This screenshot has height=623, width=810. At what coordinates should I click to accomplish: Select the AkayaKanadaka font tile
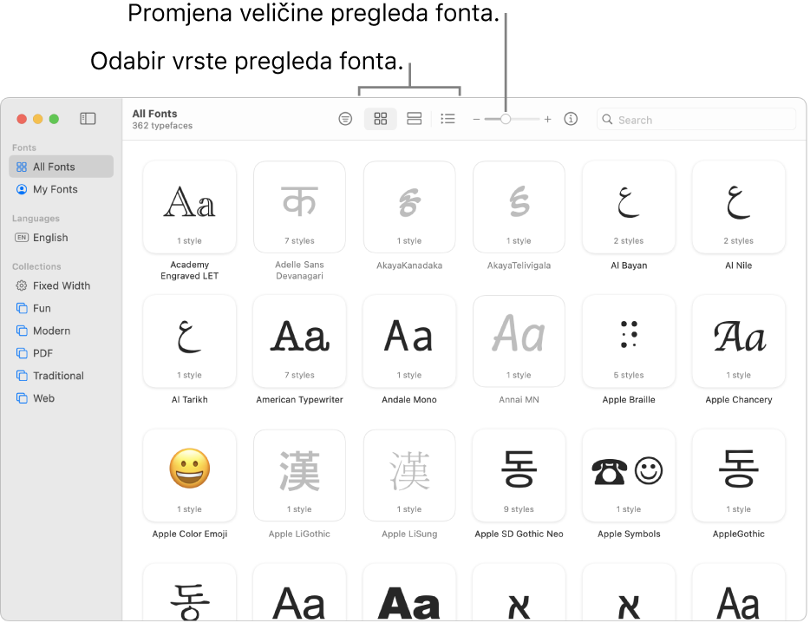409,207
